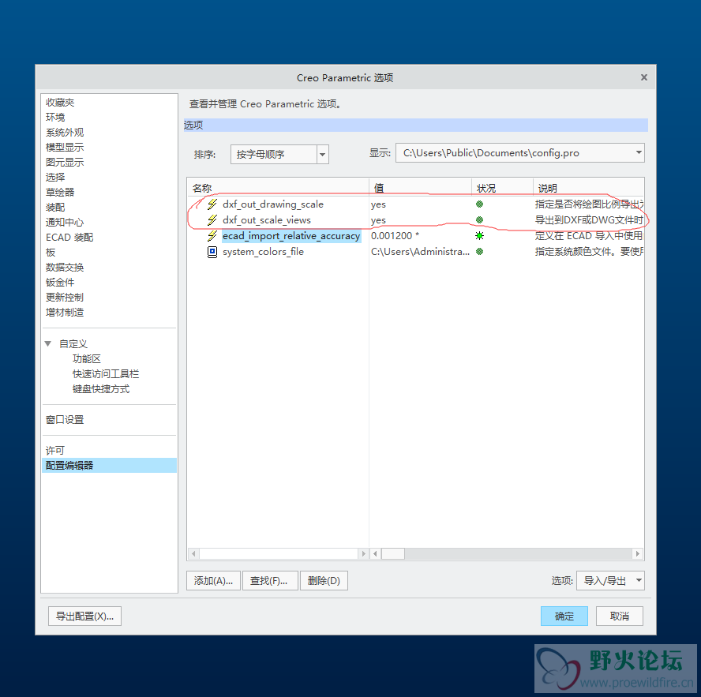The image size is (701, 697).
Task: Cancel with the 取消 button
Action: [619, 616]
